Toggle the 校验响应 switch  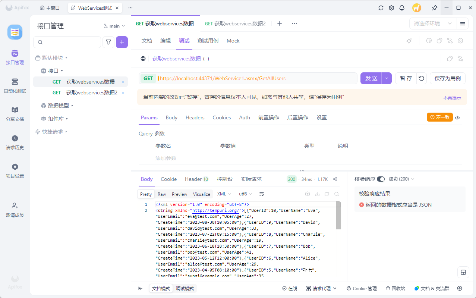coord(381,179)
